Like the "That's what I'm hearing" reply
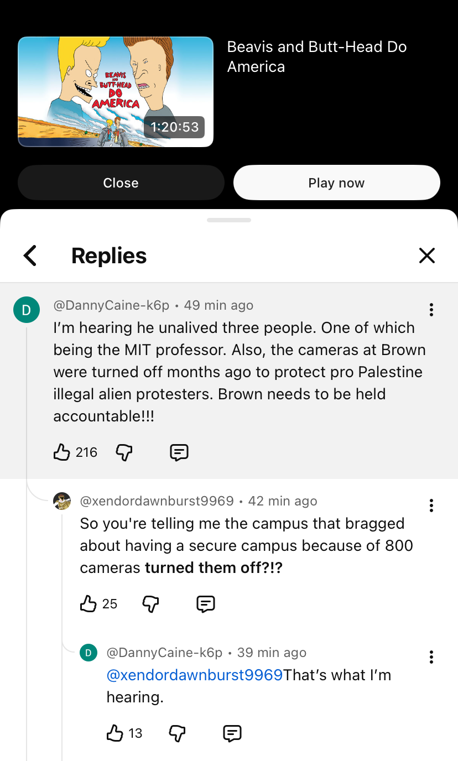Screen dimensions: 458x761 click(x=114, y=733)
